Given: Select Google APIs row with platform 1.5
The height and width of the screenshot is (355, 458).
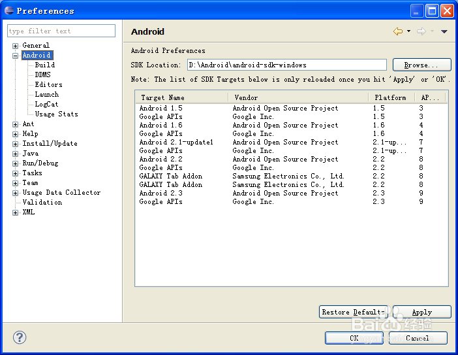Looking at the screenshot, I should point(291,116).
